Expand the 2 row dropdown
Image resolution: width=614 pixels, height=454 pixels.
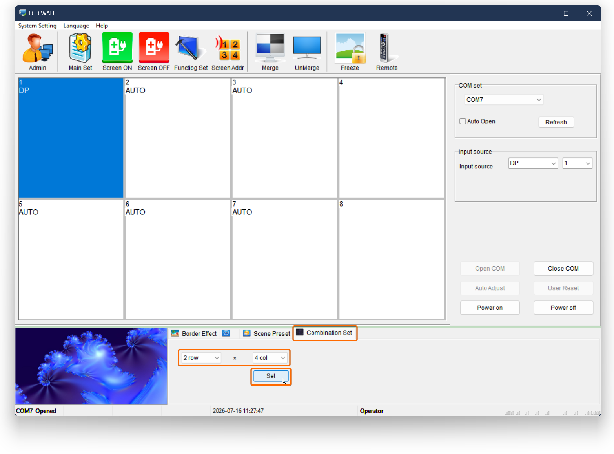point(201,358)
